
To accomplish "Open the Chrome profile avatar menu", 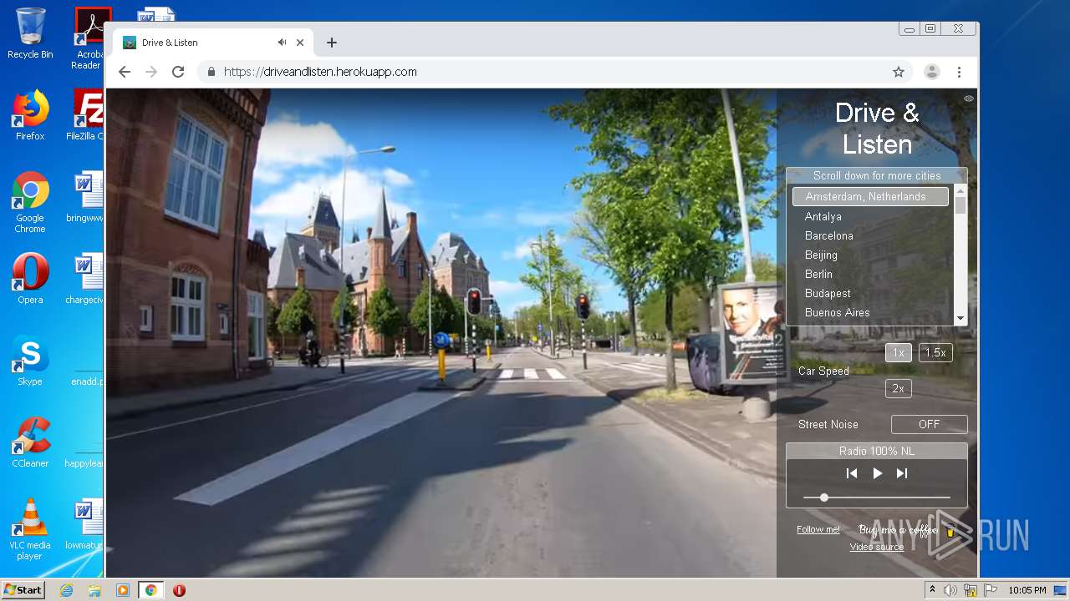I will pos(932,72).
